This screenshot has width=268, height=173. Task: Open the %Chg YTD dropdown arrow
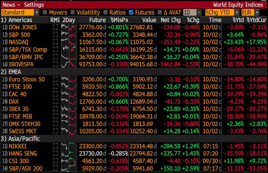coord(237,13)
